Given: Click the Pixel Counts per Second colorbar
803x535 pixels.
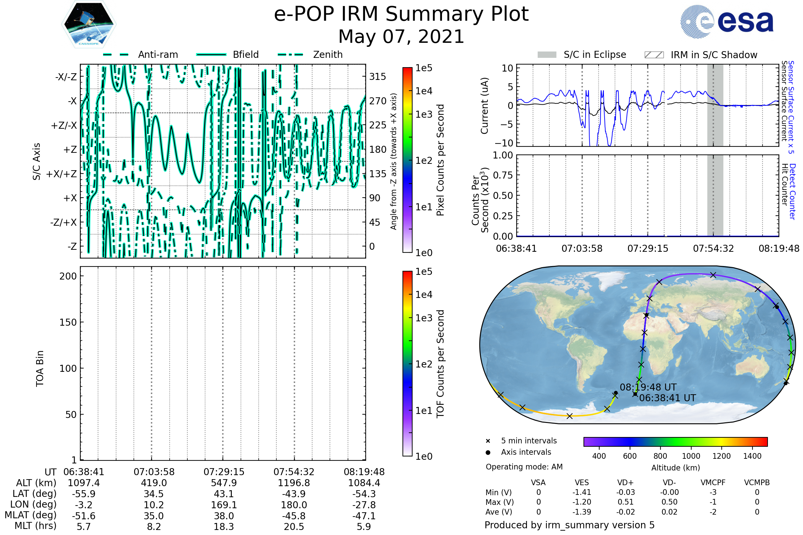Looking at the screenshot, I should tap(407, 160).
